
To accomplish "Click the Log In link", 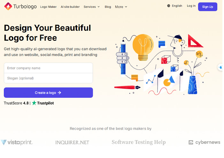I will [x=191, y=6].
